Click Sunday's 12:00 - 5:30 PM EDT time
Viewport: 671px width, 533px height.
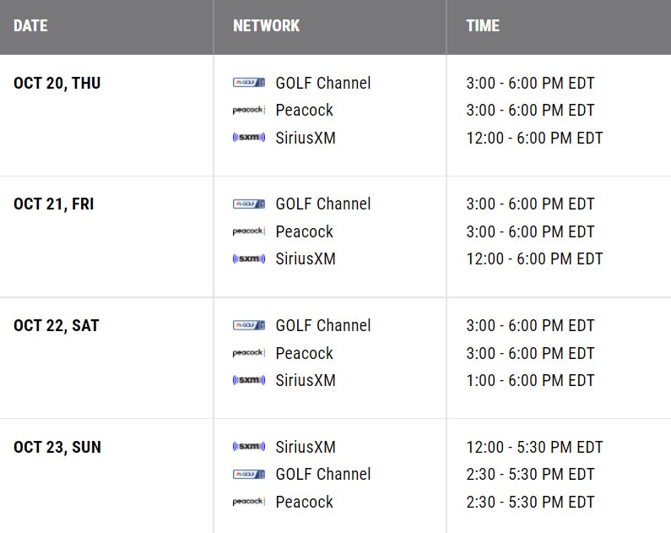click(534, 447)
